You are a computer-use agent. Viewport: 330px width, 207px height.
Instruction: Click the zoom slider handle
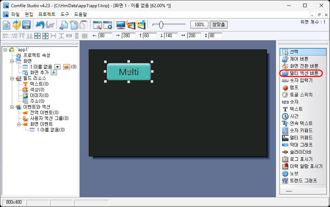tap(161, 25)
